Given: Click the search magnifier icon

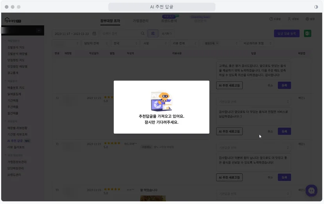Looking at the screenshot, I should pos(142,34).
